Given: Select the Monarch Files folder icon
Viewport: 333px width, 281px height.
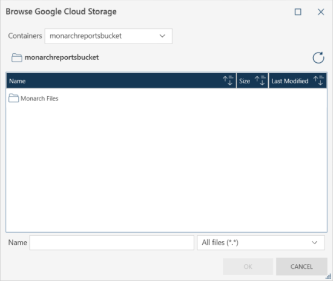Looking at the screenshot, I should tap(13, 99).
